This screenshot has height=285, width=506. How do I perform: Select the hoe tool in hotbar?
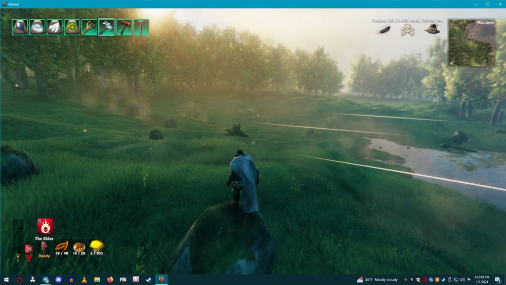141,27
